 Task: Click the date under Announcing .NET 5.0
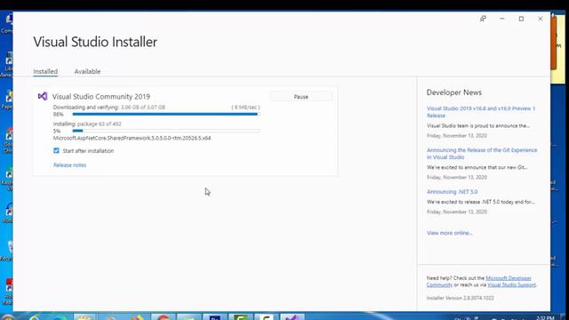[x=457, y=212]
